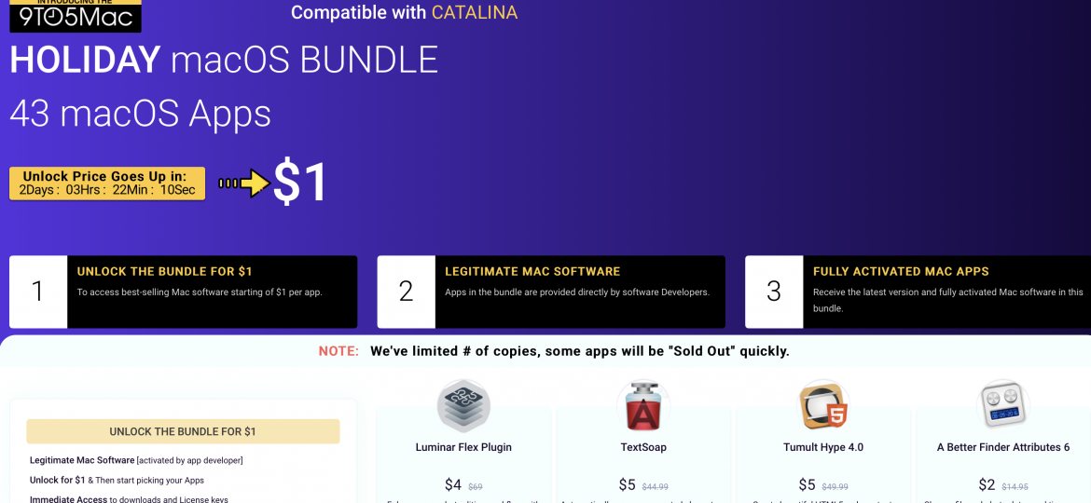This screenshot has width=1091, height=503.
Task: Click the TextSoap $5 price
Action: point(628,485)
